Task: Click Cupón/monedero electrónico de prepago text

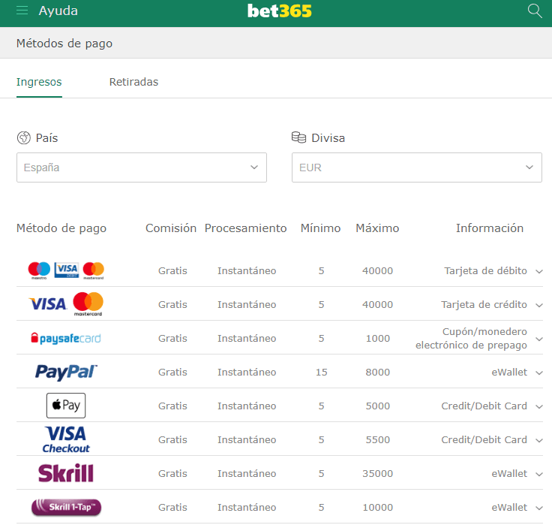Action: click(x=472, y=338)
